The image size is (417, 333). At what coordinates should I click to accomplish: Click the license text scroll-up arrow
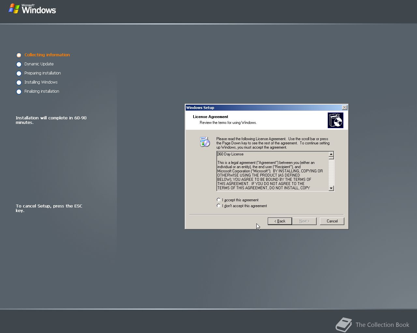(x=331, y=154)
